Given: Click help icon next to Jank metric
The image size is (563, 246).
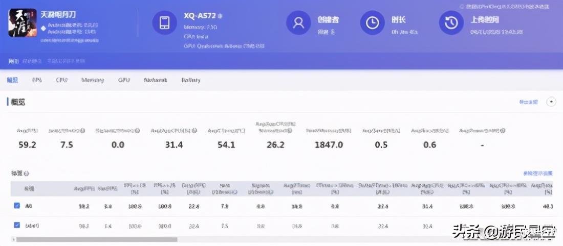Looking at the screenshot, I should point(82,131).
